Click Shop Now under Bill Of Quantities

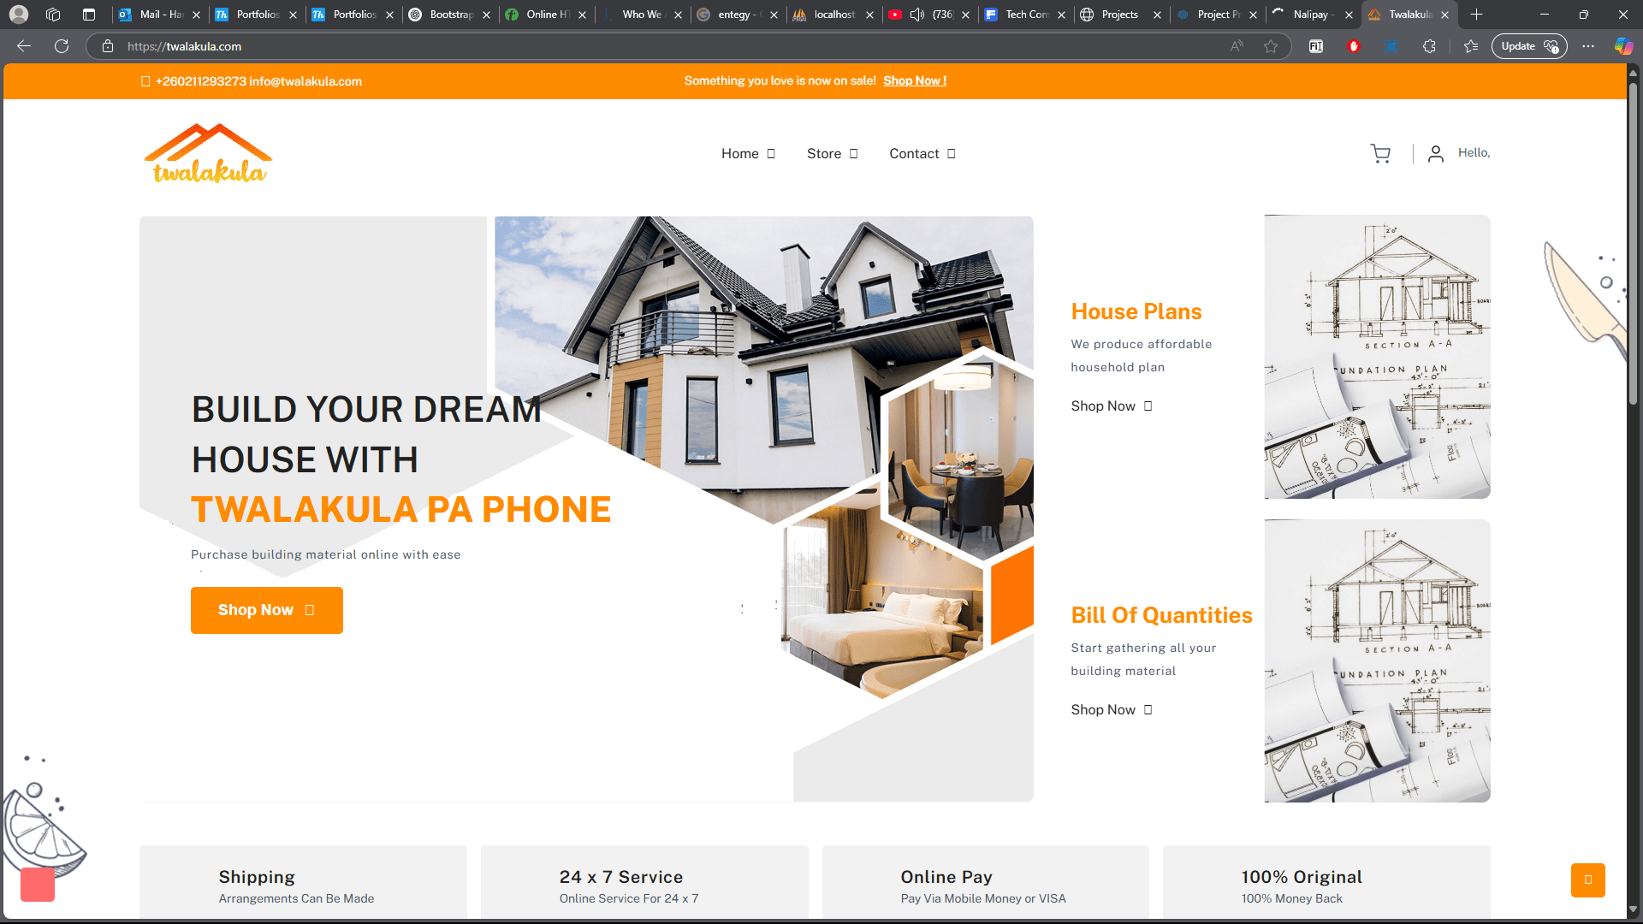click(x=1112, y=709)
